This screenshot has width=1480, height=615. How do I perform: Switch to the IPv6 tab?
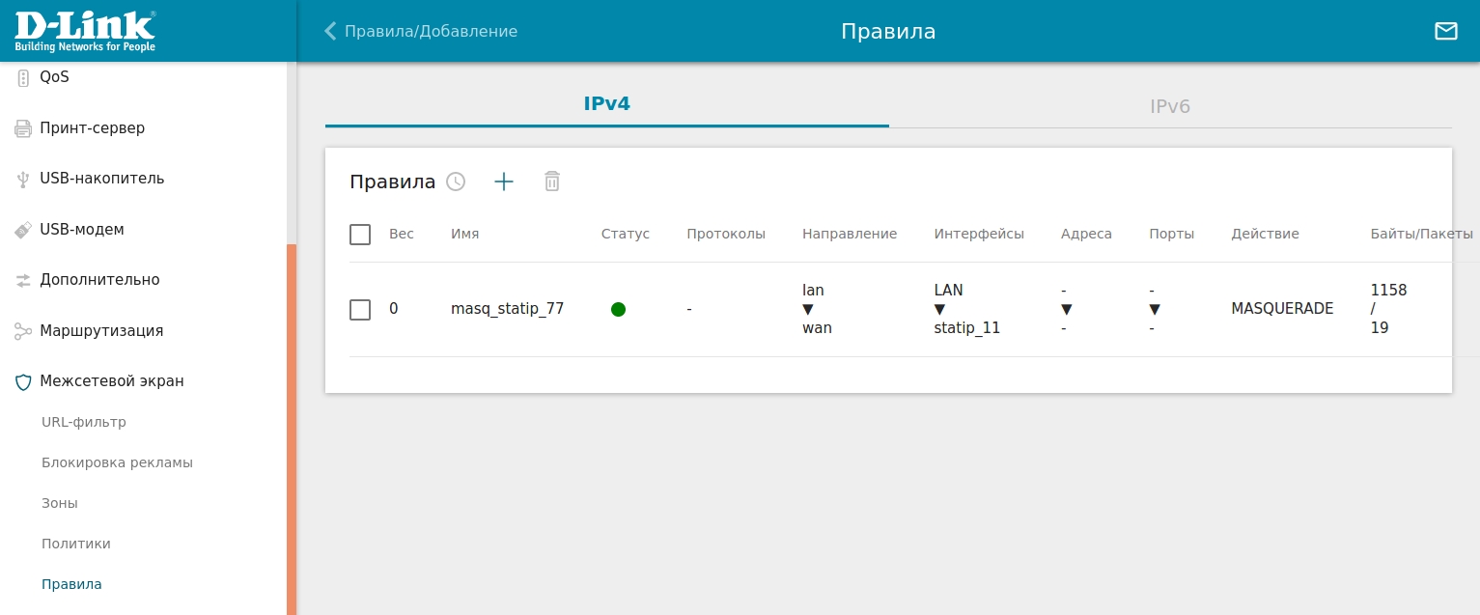click(x=1170, y=106)
